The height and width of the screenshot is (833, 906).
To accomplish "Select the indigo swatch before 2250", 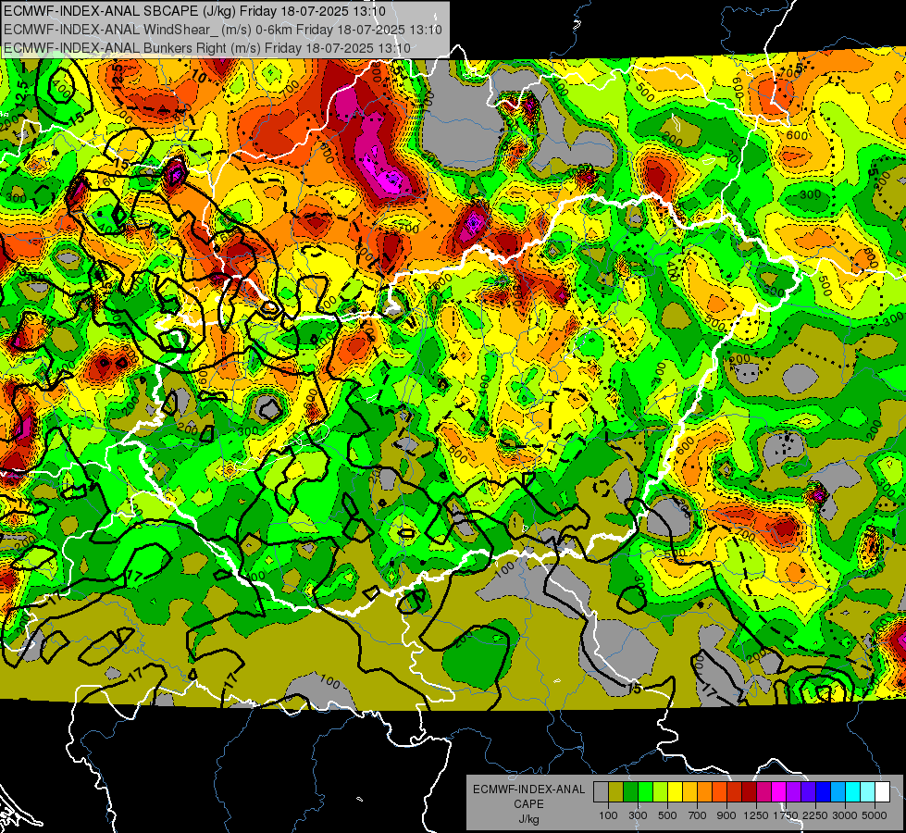I will [808, 792].
